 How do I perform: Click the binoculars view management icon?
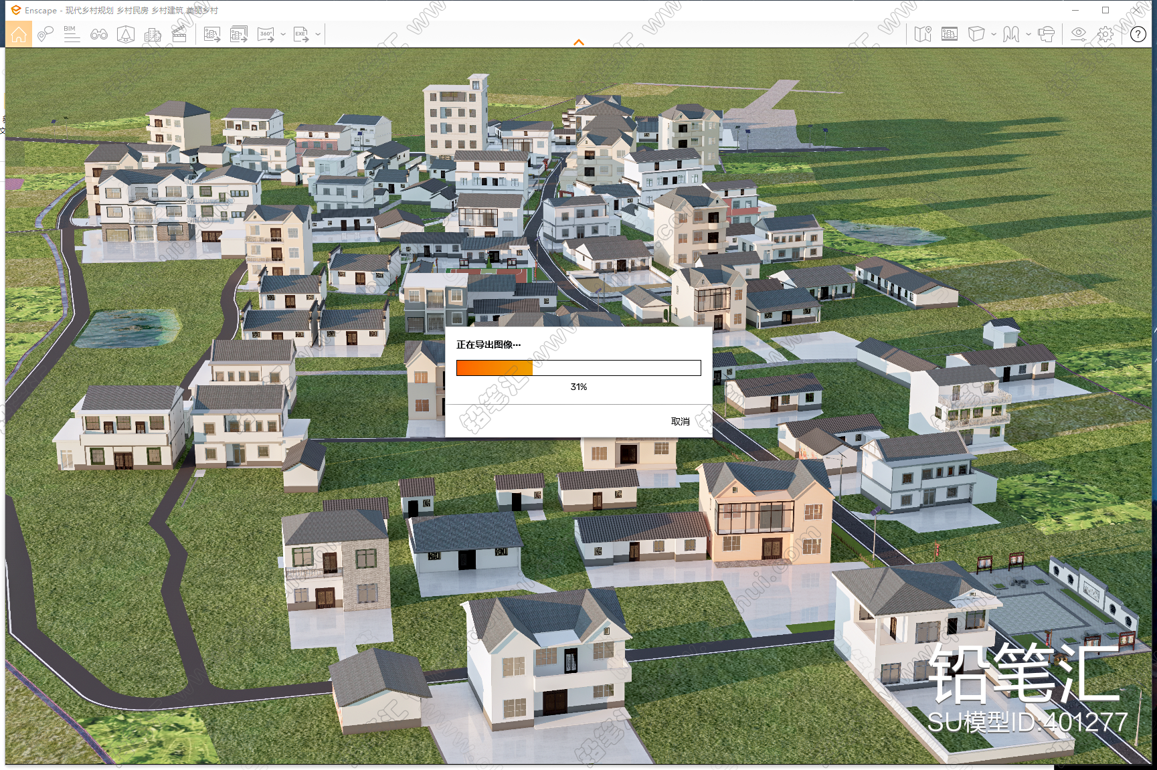[99, 34]
